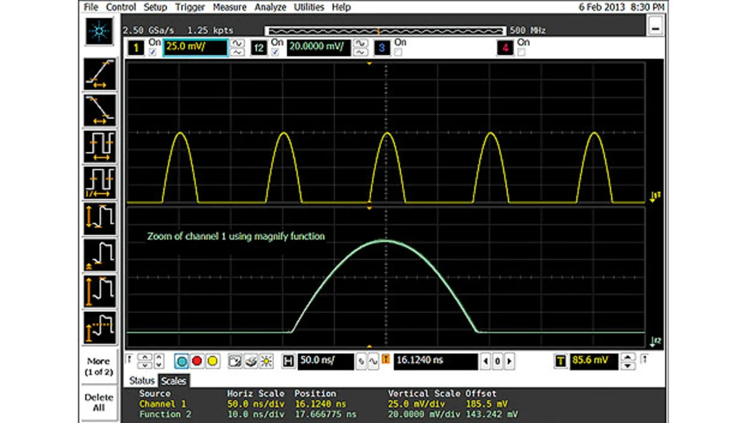Enable the channel 4 On checkbox
This screenshot has height=423, width=754.
pyautogui.click(x=521, y=52)
